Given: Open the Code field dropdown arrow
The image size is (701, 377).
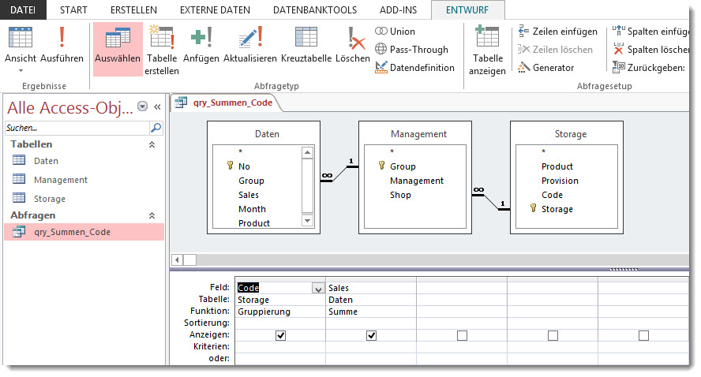Looking at the screenshot, I should coord(317,289).
